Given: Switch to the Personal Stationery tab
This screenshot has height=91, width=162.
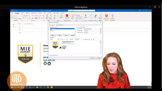Looking at the screenshot, I should tap(59, 25).
